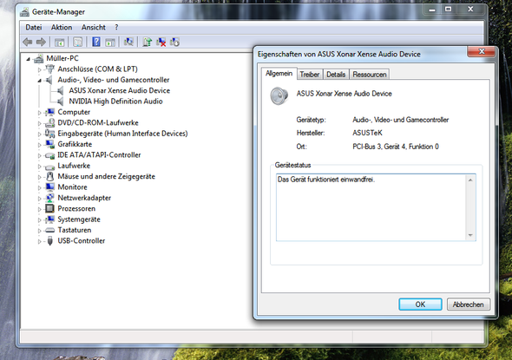Open the Datei menu

pos(34,28)
